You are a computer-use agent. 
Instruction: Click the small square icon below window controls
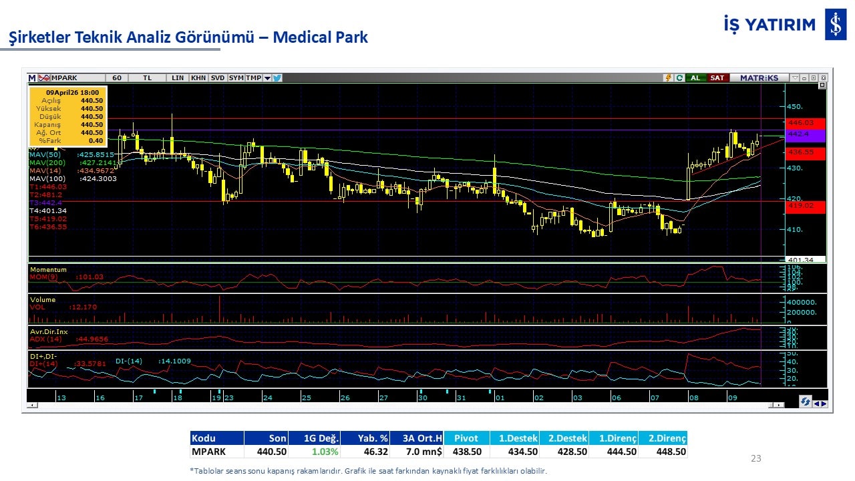[x=822, y=86]
